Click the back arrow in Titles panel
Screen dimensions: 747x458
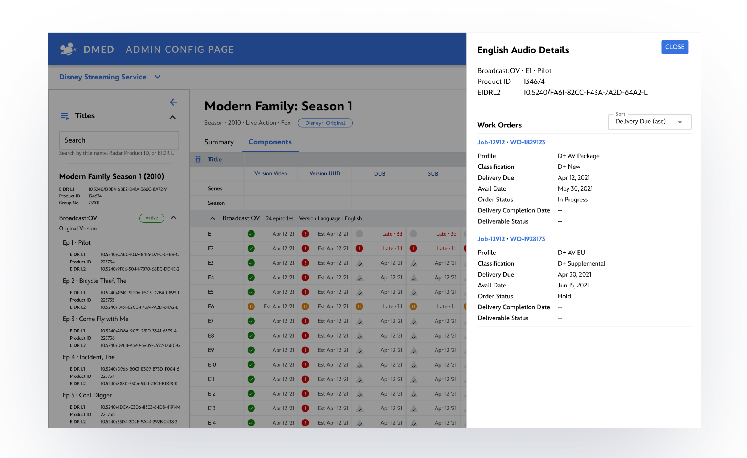click(x=174, y=102)
